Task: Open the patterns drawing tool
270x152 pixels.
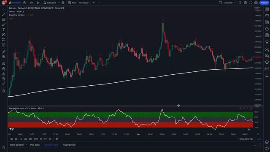Action: (x=4, y=35)
